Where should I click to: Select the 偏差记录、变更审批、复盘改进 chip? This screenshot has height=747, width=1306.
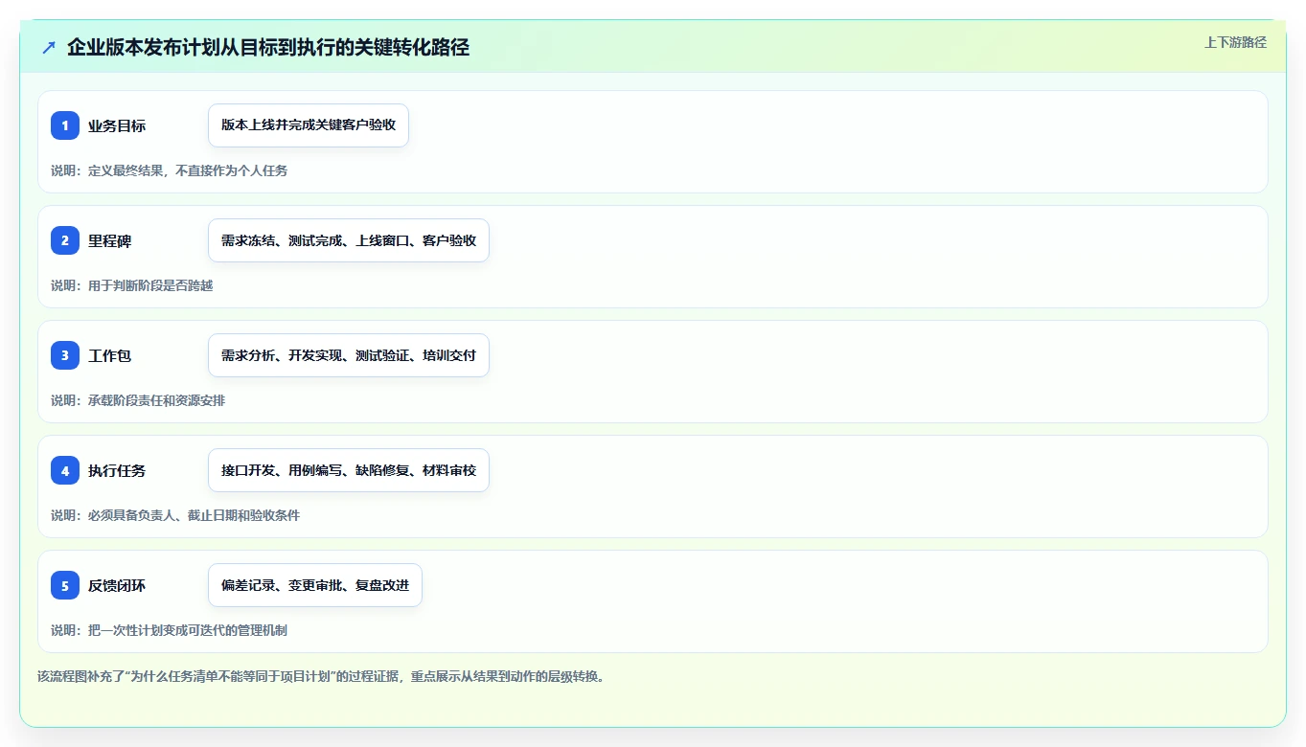[x=315, y=585]
